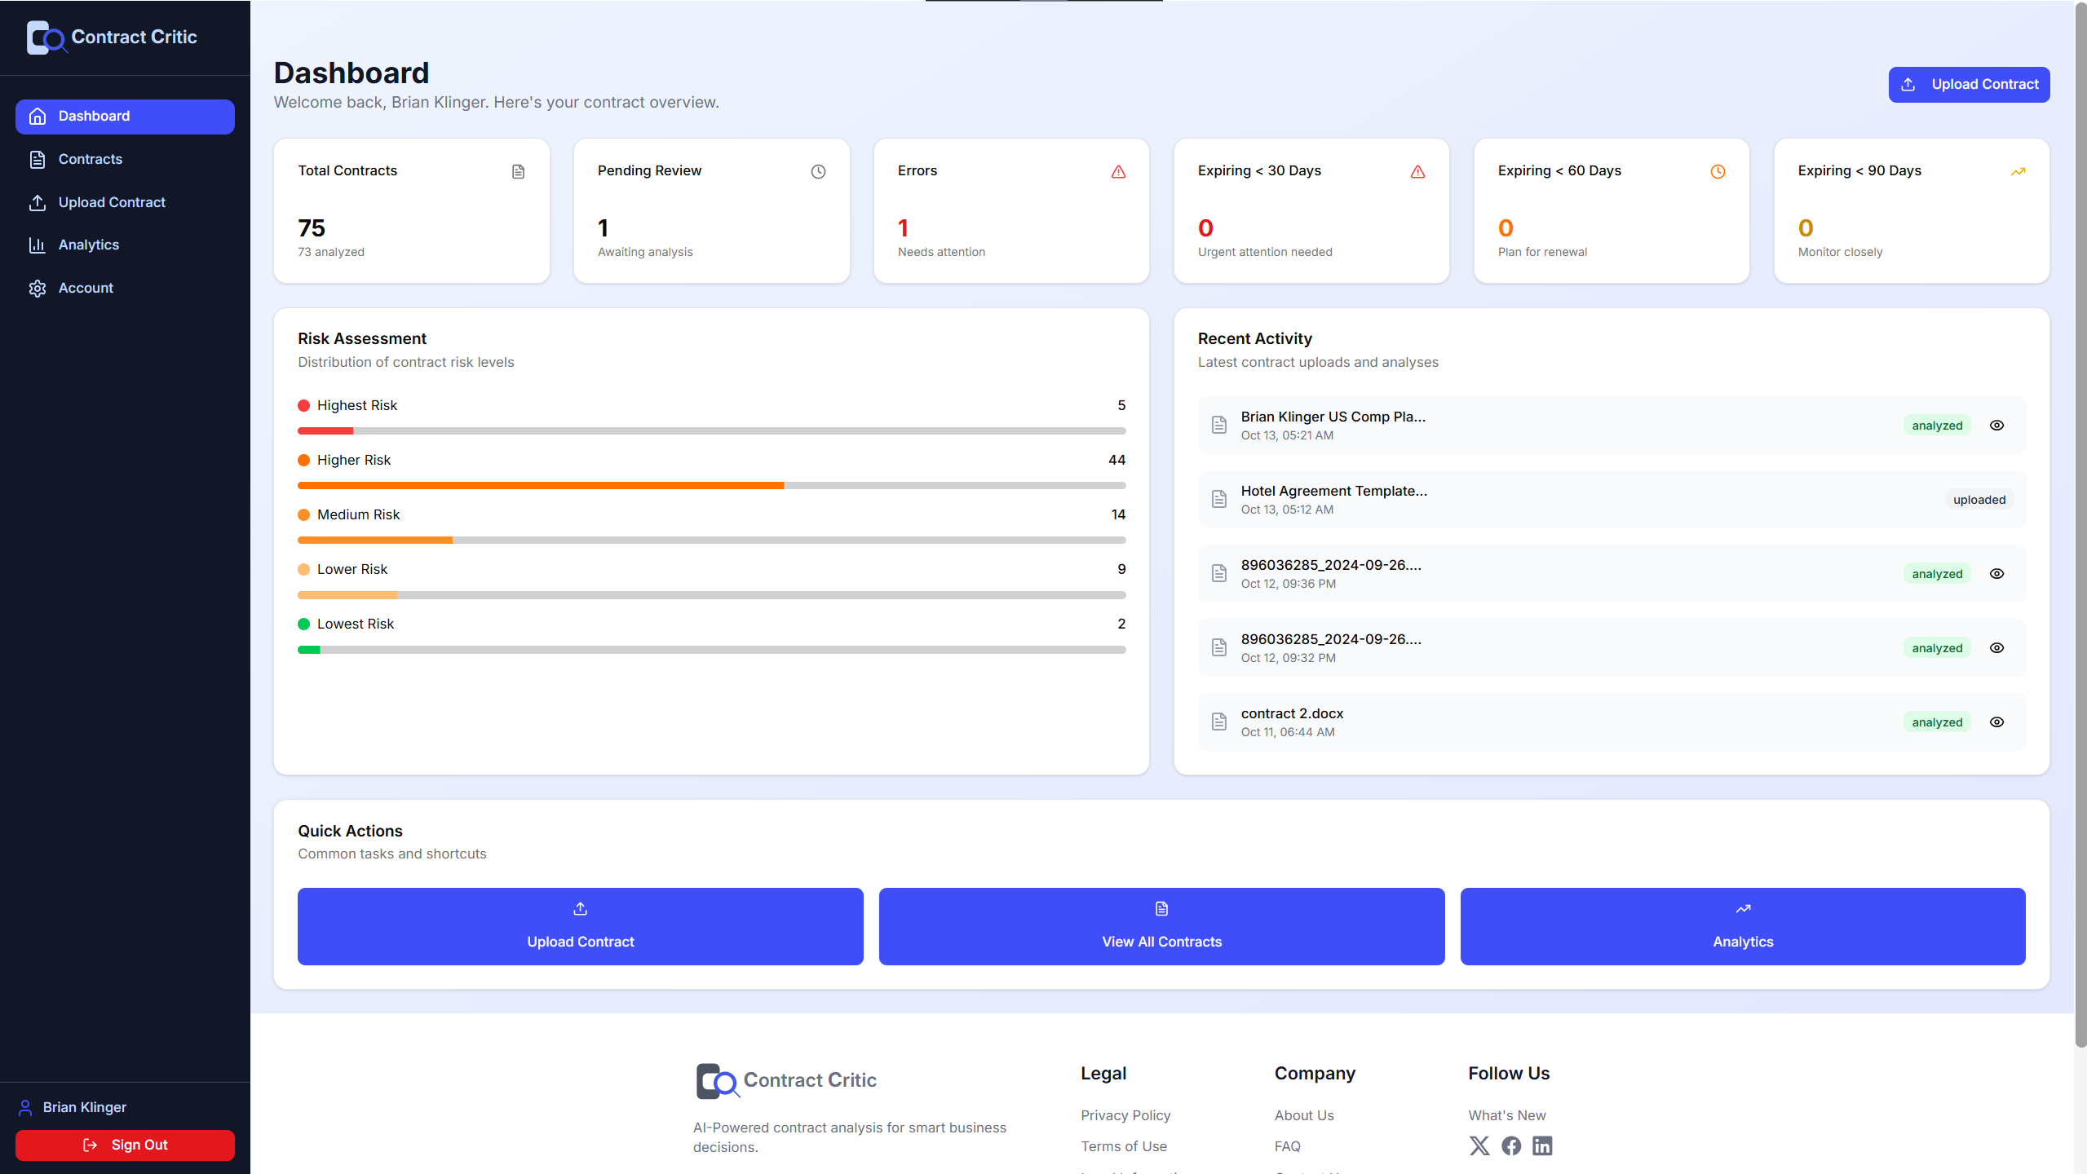Click the document icon on Total Contracts card
Viewport: 2087px width, 1174px height.
(x=518, y=171)
